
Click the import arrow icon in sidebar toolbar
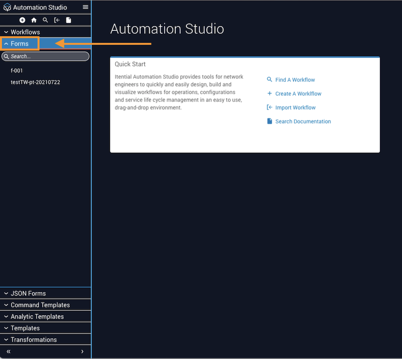click(57, 20)
